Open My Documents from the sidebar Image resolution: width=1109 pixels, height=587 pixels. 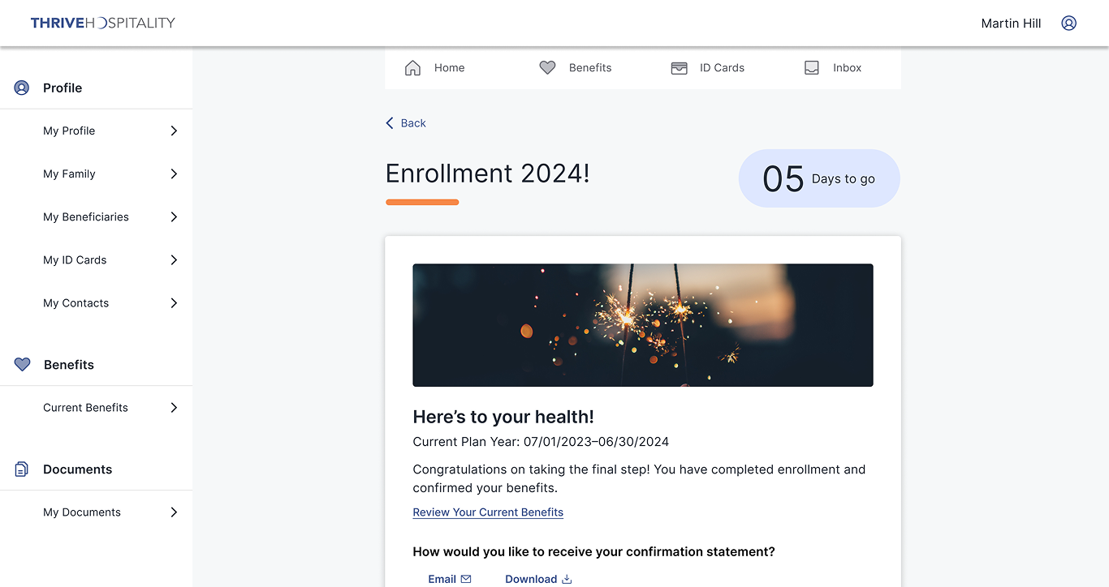click(82, 512)
